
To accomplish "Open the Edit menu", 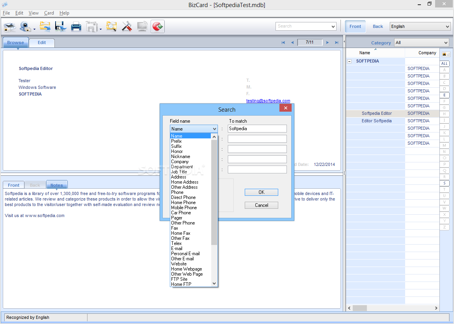I will (x=19, y=13).
